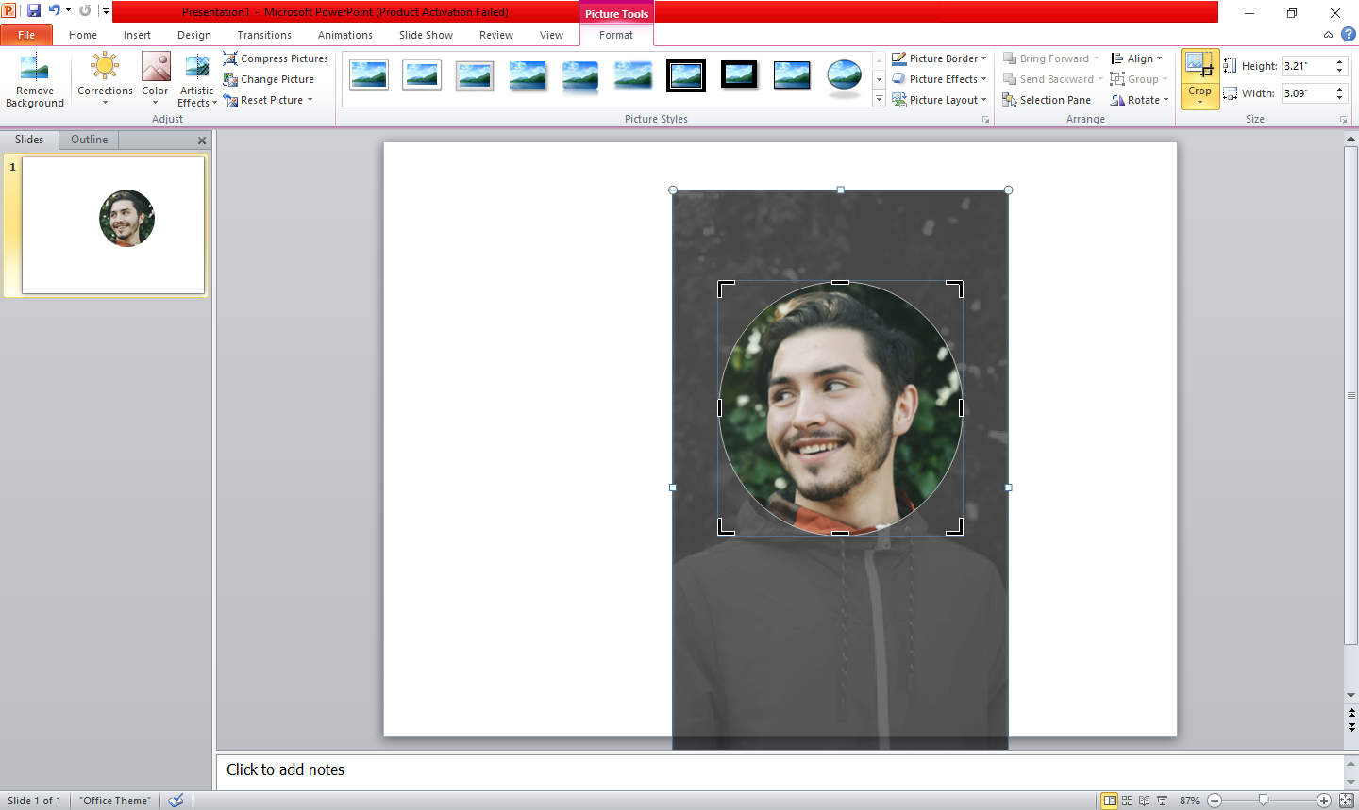Switch to Slide Sorter view

(1127, 801)
